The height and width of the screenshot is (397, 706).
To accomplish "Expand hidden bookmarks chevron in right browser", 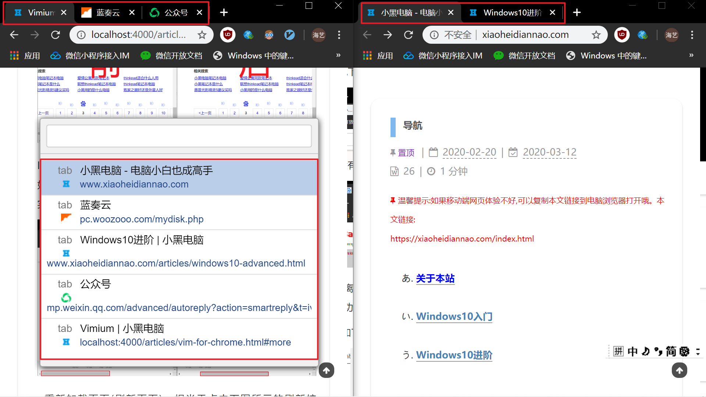I will (x=691, y=56).
